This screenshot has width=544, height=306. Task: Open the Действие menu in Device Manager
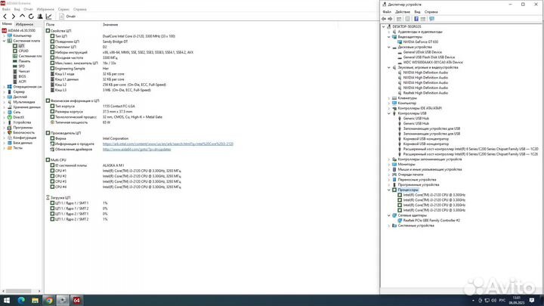click(403, 12)
